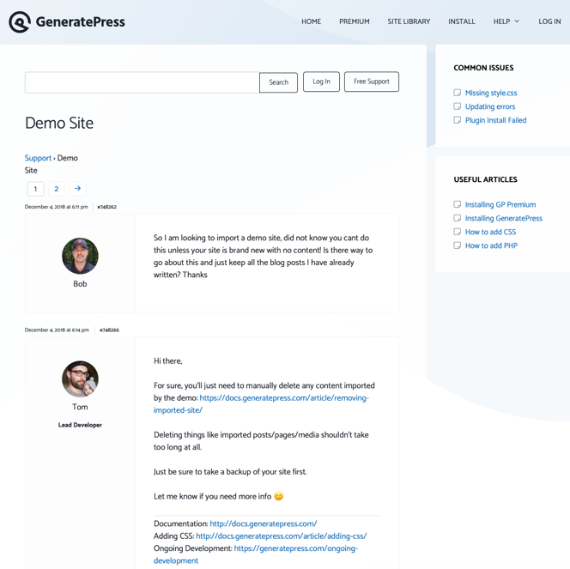Viewport: 570px width, 569px height.
Task: Open the Documentation docs.generatepress.com link
Action: coord(264,524)
